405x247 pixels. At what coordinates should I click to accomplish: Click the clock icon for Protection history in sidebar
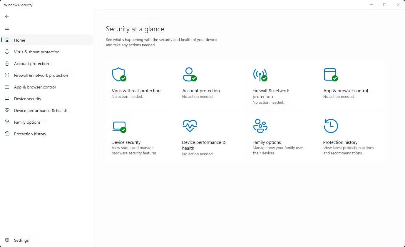(7, 134)
